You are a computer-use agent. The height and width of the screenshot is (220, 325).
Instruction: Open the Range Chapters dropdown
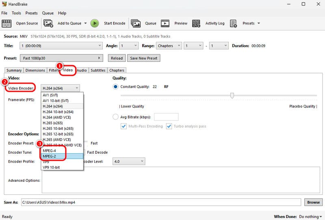169,46
